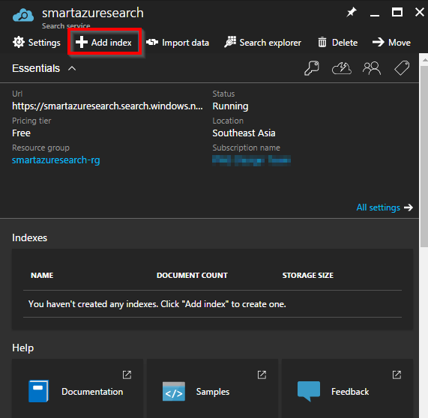The width and height of the screenshot is (428, 418).
Task: Open the blurred subscription name link
Action: tap(251, 160)
